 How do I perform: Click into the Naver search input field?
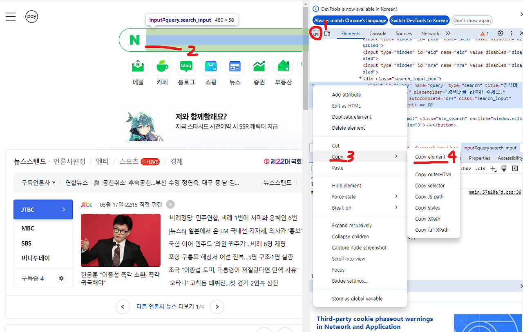224,40
